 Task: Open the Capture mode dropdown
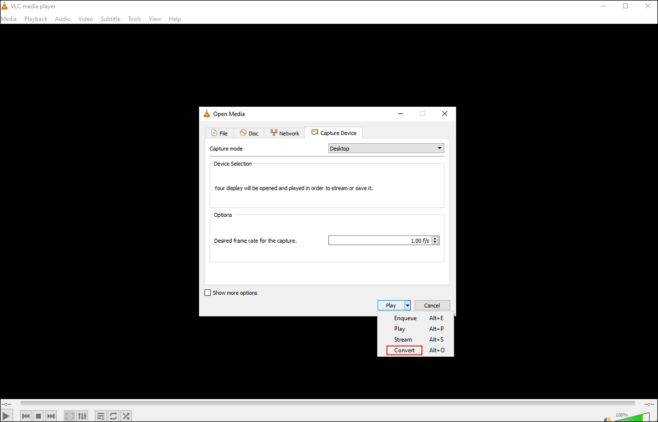click(x=385, y=148)
